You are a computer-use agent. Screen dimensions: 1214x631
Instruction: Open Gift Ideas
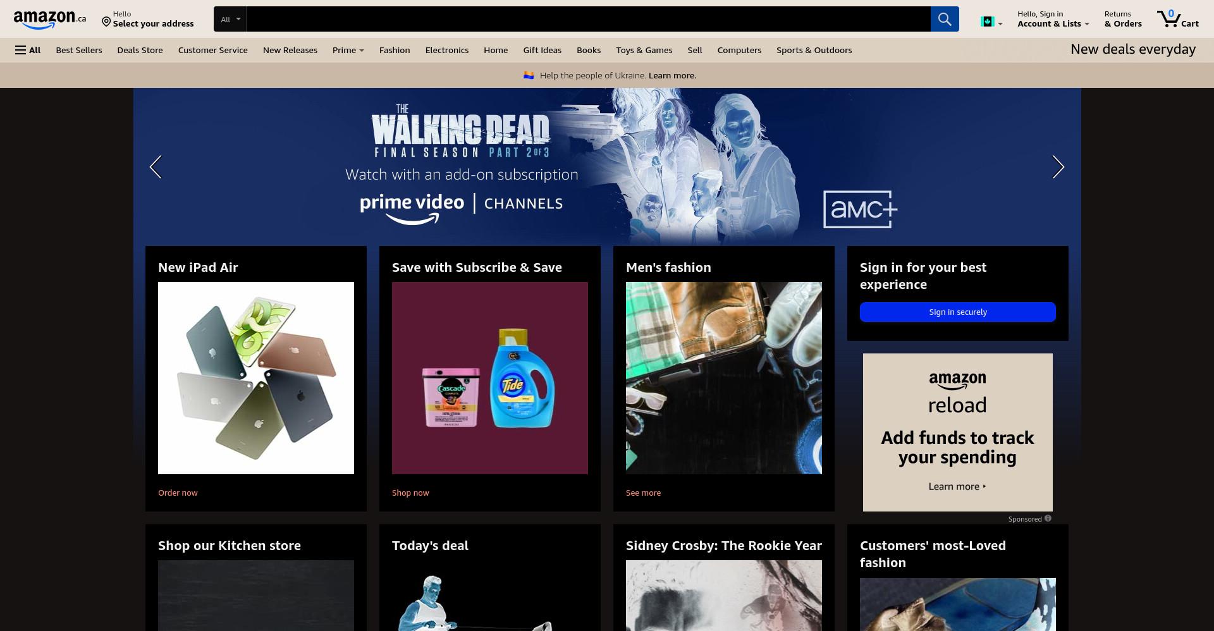tap(542, 50)
